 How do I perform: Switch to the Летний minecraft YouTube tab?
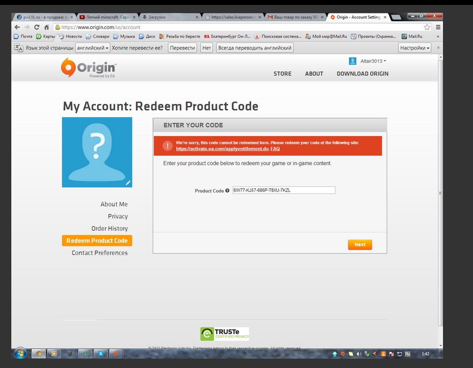pyautogui.click(x=107, y=17)
